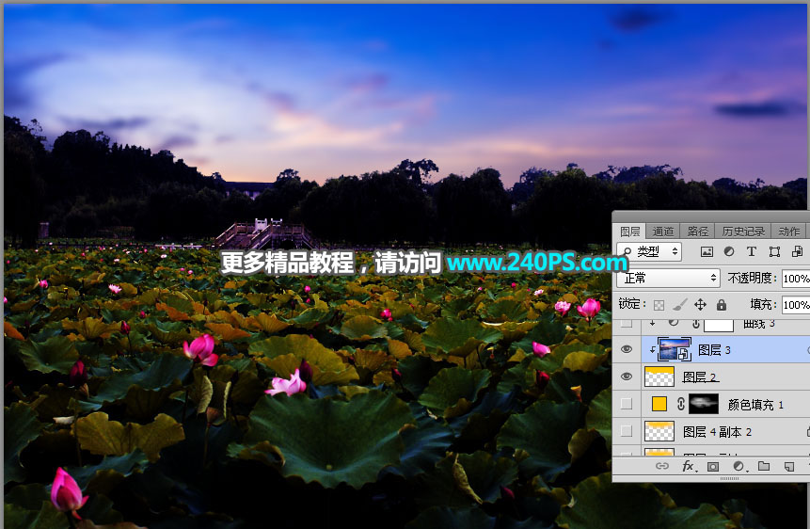
Task: Show the 图层 4 副本 2 visibility box
Action: (x=627, y=431)
